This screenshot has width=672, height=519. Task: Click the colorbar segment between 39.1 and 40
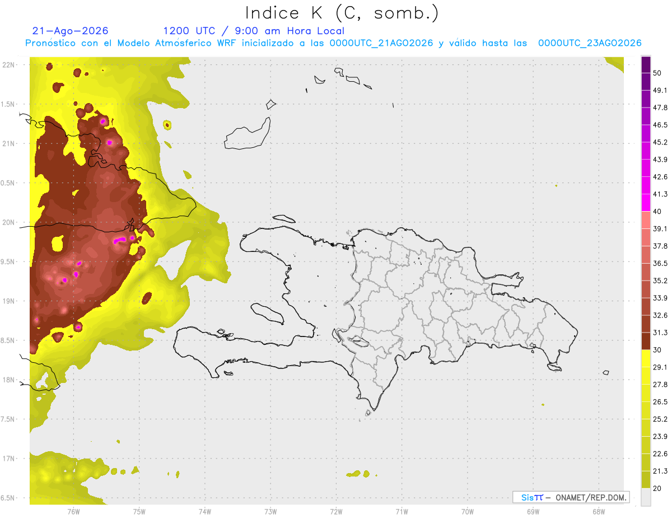tap(646, 220)
